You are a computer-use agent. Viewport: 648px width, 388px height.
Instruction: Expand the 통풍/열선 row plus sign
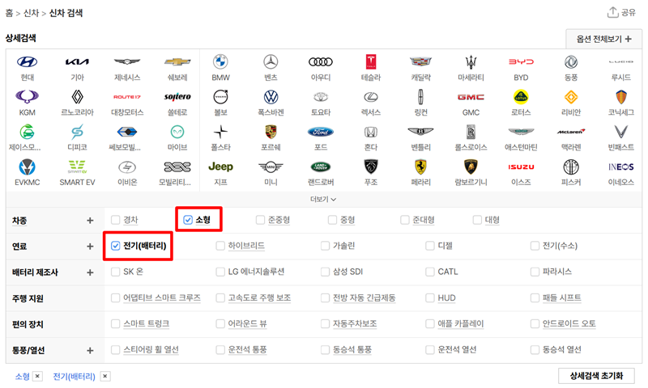coord(90,350)
